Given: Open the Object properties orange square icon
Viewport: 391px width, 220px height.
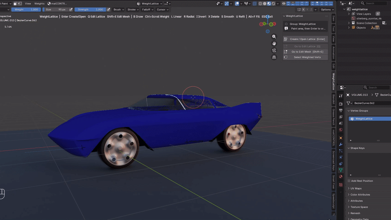Looking at the screenshot, I should pos(340,138).
